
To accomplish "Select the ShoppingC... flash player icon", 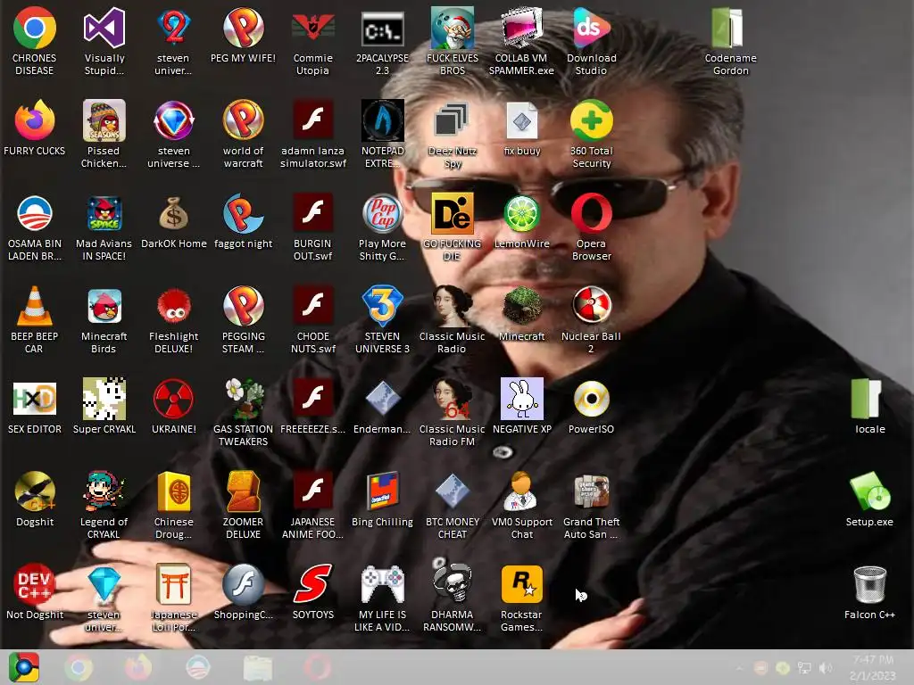I will pyautogui.click(x=243, y=584).
